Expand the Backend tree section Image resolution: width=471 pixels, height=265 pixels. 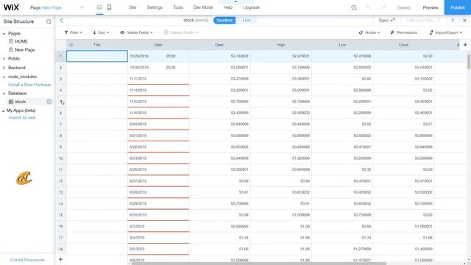click(4, 68)
